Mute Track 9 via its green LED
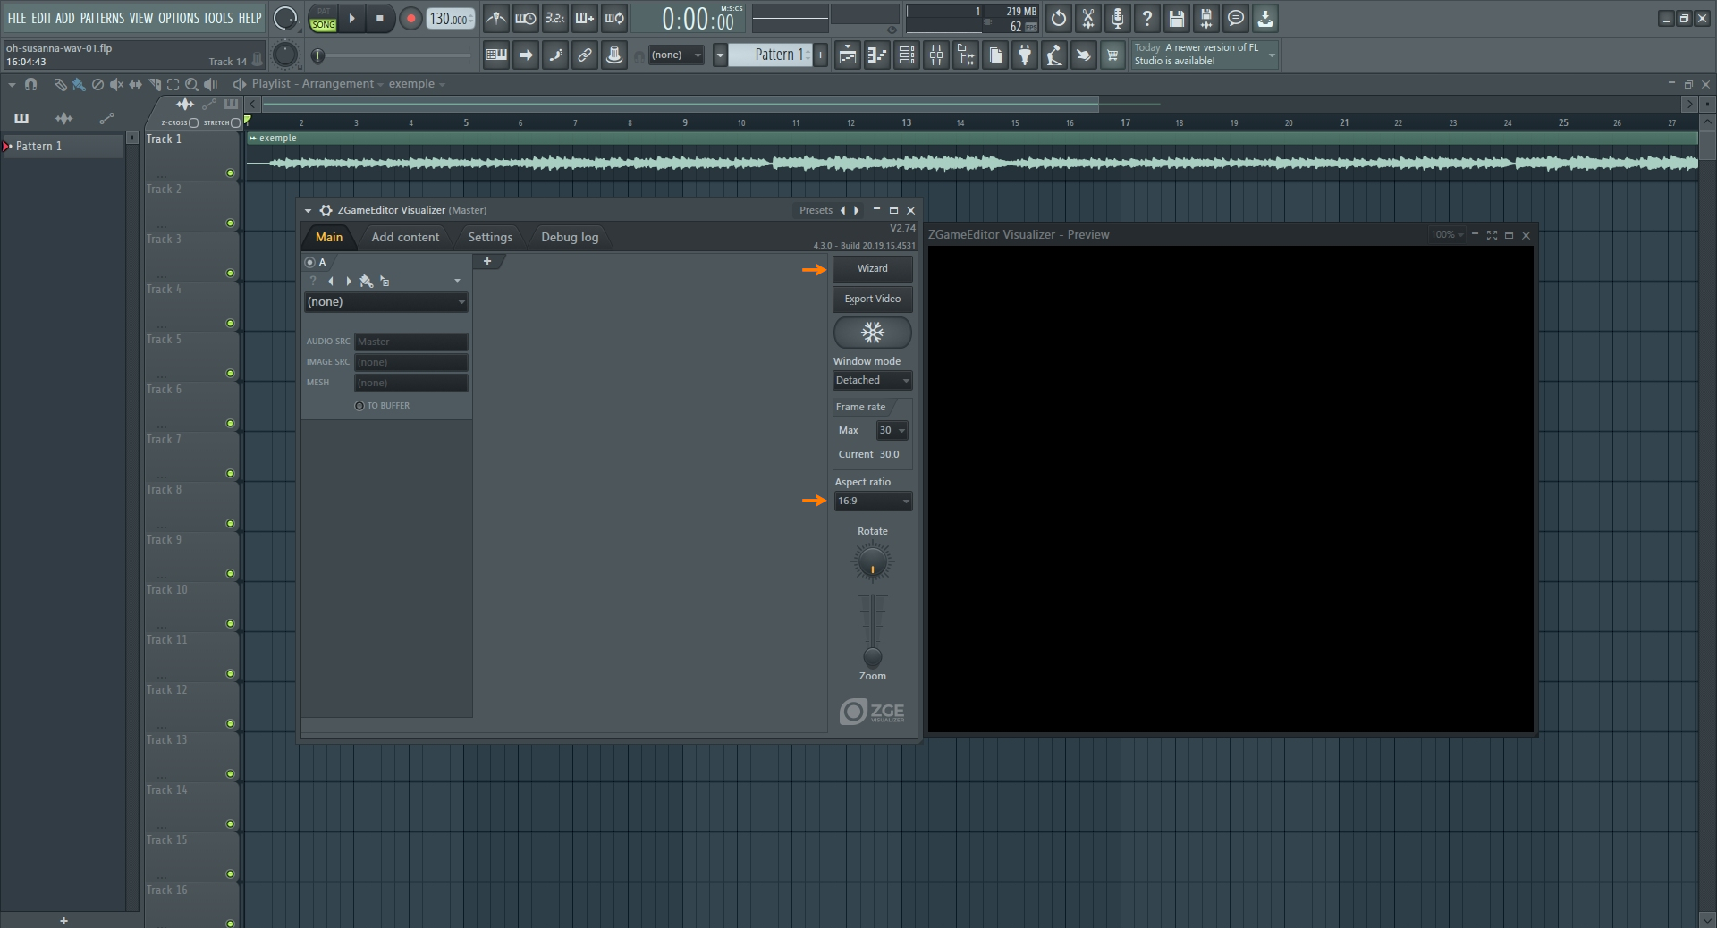The image size is (1717, 928). [230, 574]
